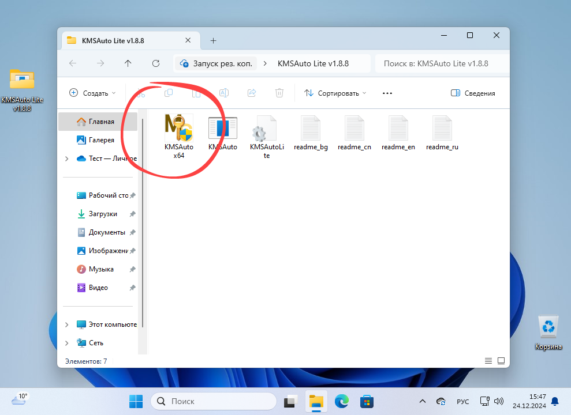571x415 pixels.
Task: Select the KMSAutoLite settings file
Action: click(267, 136)
